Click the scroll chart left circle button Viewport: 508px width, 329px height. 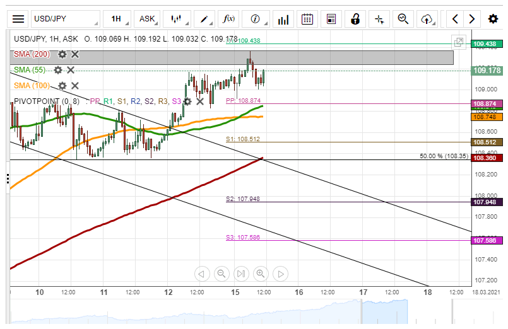click(x=202, y=274)
